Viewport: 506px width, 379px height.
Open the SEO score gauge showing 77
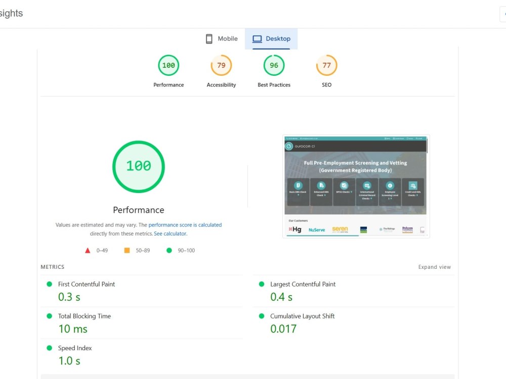(x=326, y=65)
